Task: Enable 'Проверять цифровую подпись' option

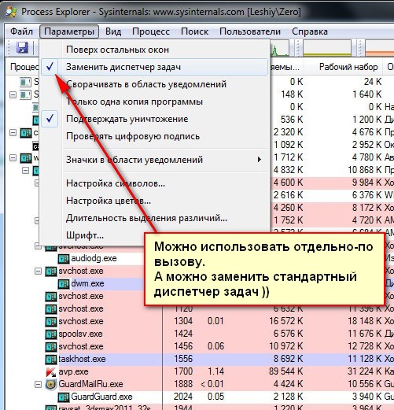Action: pos(155,136)
